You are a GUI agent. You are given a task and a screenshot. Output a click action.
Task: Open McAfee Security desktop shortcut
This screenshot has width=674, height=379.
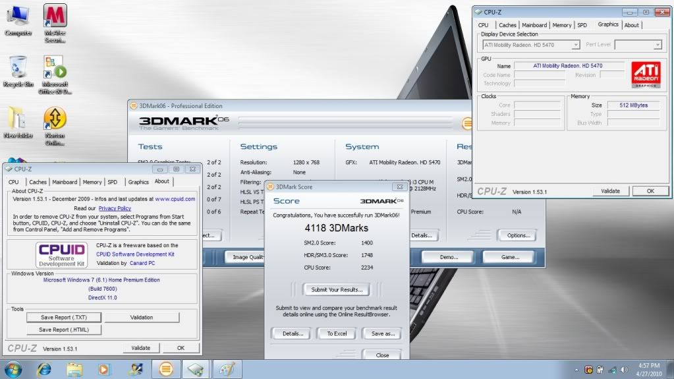point(55,23)
